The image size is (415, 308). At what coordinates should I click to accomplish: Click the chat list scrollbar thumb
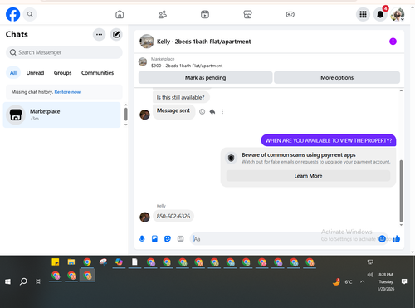[x=126, y=114]
